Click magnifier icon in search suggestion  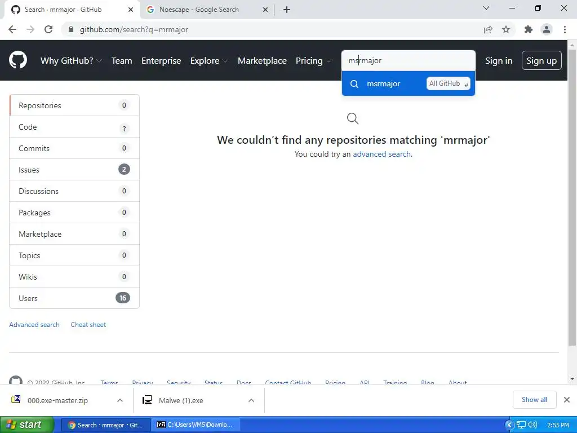354,83
